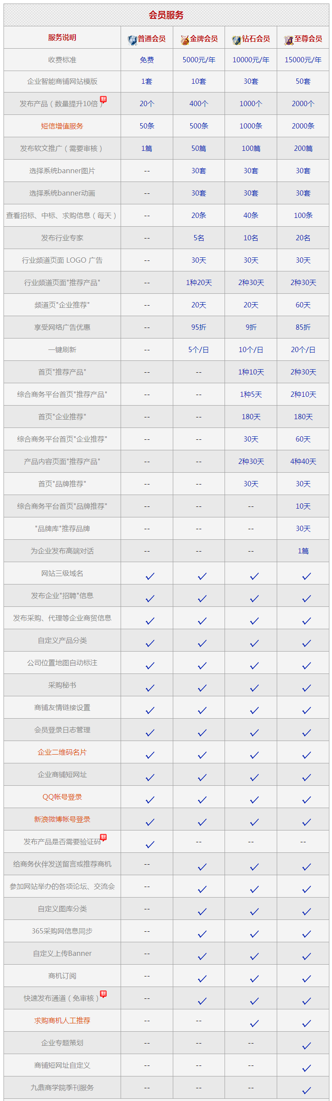
Task: Click the 普通会员 checkmark for 发布产品是否需要验证码
Action: [150, 844]
